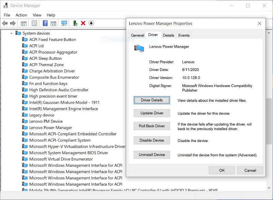The height and width of the screenshot is (200, 273).
Task: Select Intel(R) Gaussian Mixture Model - 1911
Action: [x=64, y=102]
